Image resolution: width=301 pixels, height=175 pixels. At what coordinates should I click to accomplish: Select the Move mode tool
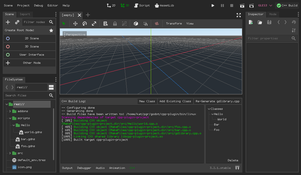click(75, 24)
